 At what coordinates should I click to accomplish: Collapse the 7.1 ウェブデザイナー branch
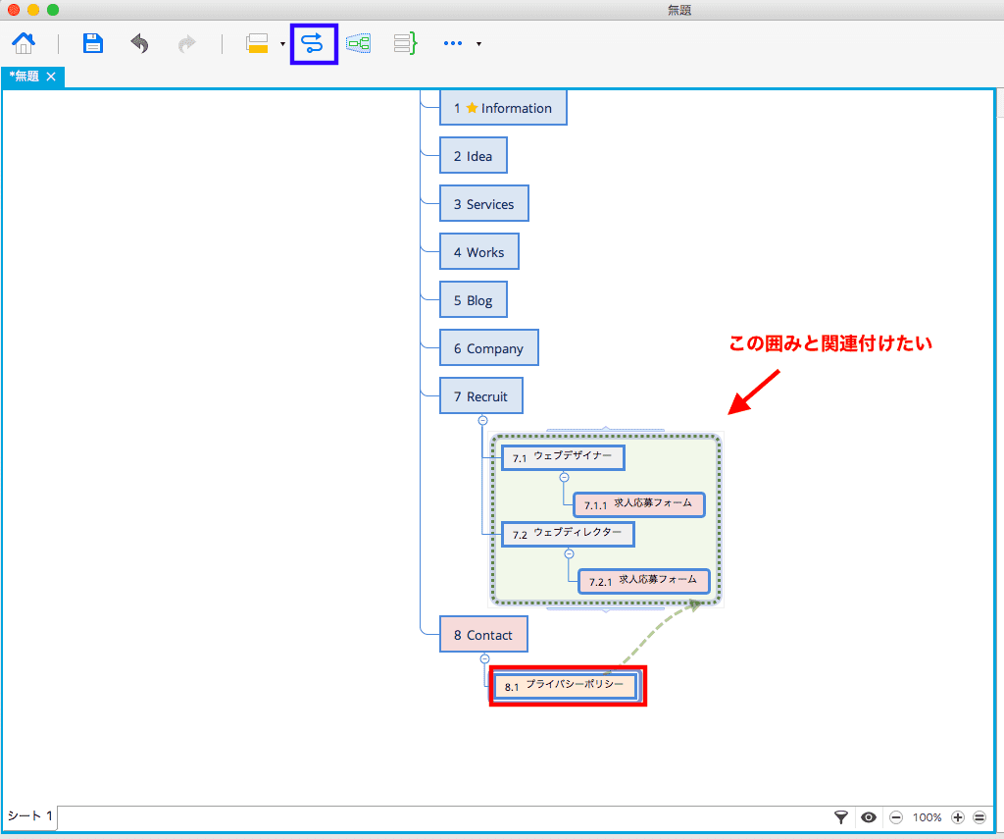point(564,478)
